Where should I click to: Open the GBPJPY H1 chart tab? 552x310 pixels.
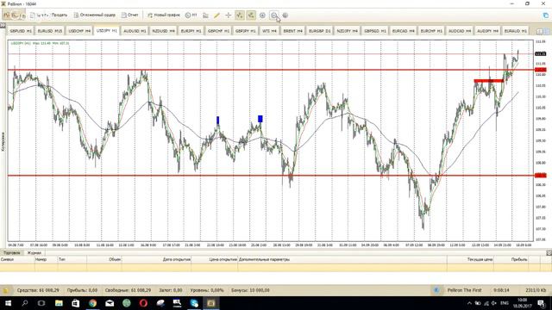click(x=245, y=31)
